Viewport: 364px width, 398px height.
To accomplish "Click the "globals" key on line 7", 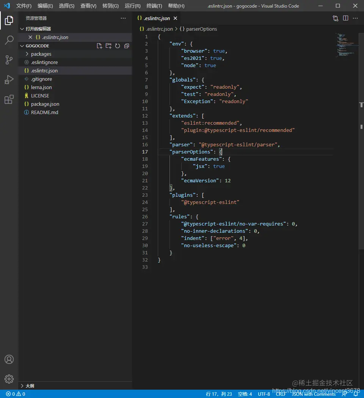I will click(x=182, y=80).
